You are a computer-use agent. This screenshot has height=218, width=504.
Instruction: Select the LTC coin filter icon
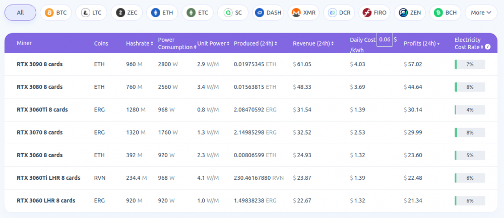85,13
